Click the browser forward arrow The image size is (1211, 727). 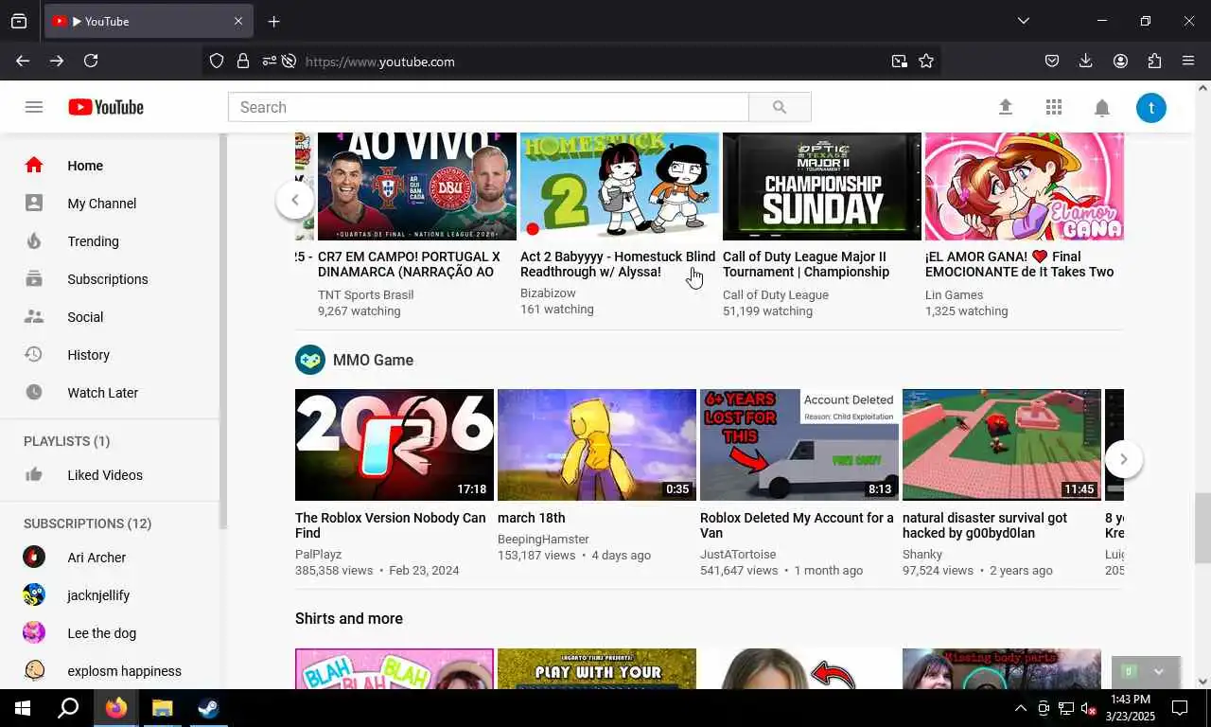point(57,61)
